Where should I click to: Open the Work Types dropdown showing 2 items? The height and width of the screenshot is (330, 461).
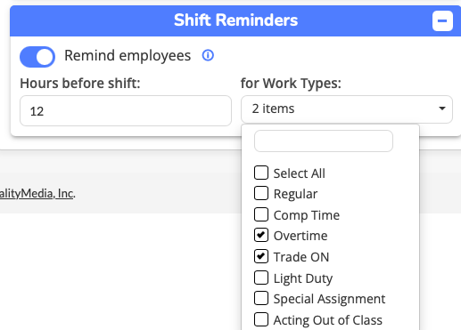[347, 109]
